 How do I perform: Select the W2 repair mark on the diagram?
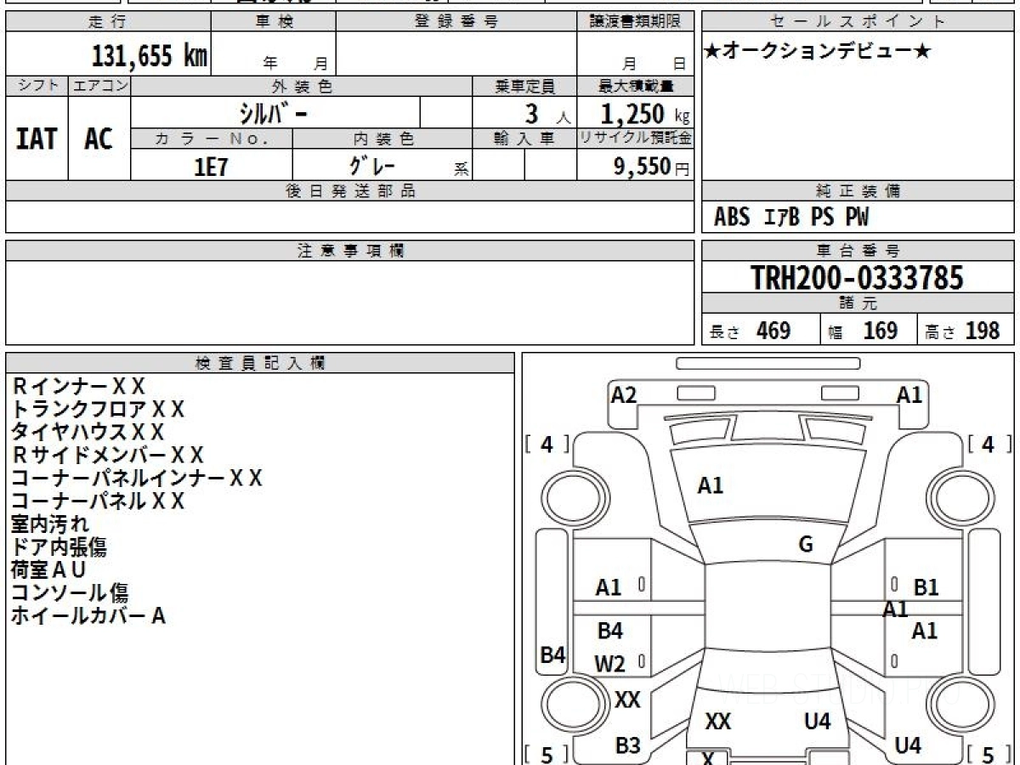click(x=609, y=664)
